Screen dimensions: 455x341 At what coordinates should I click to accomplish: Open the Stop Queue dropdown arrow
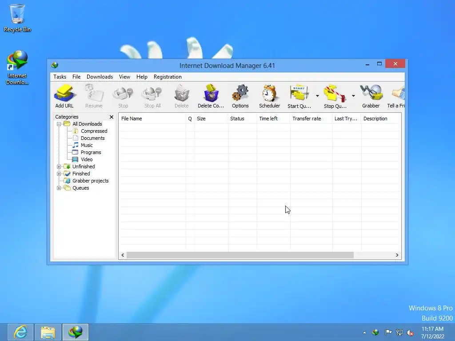pyautogui.click(x=353, y=96)
